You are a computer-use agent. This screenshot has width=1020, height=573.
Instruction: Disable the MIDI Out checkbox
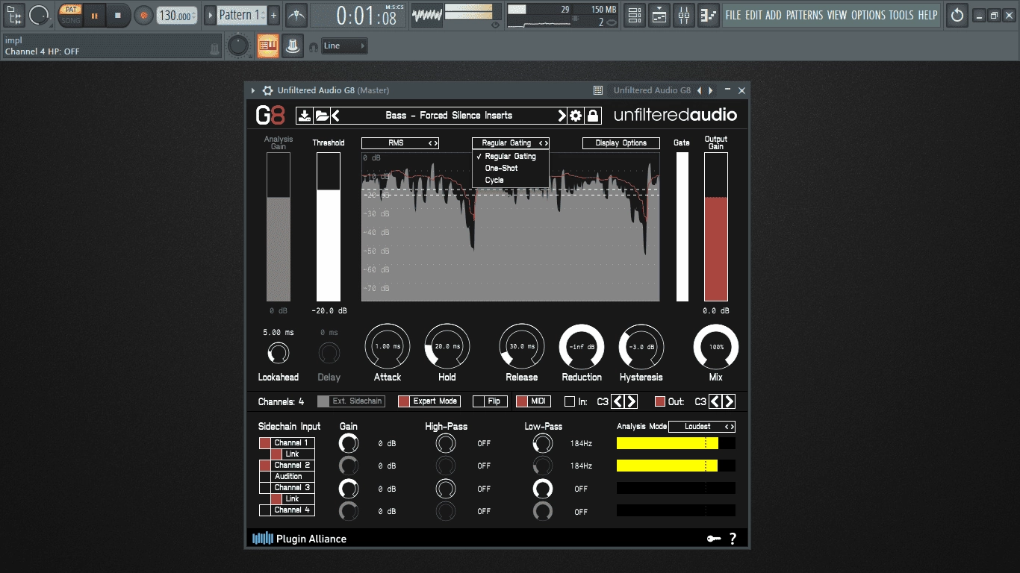[x=660, y=401]
